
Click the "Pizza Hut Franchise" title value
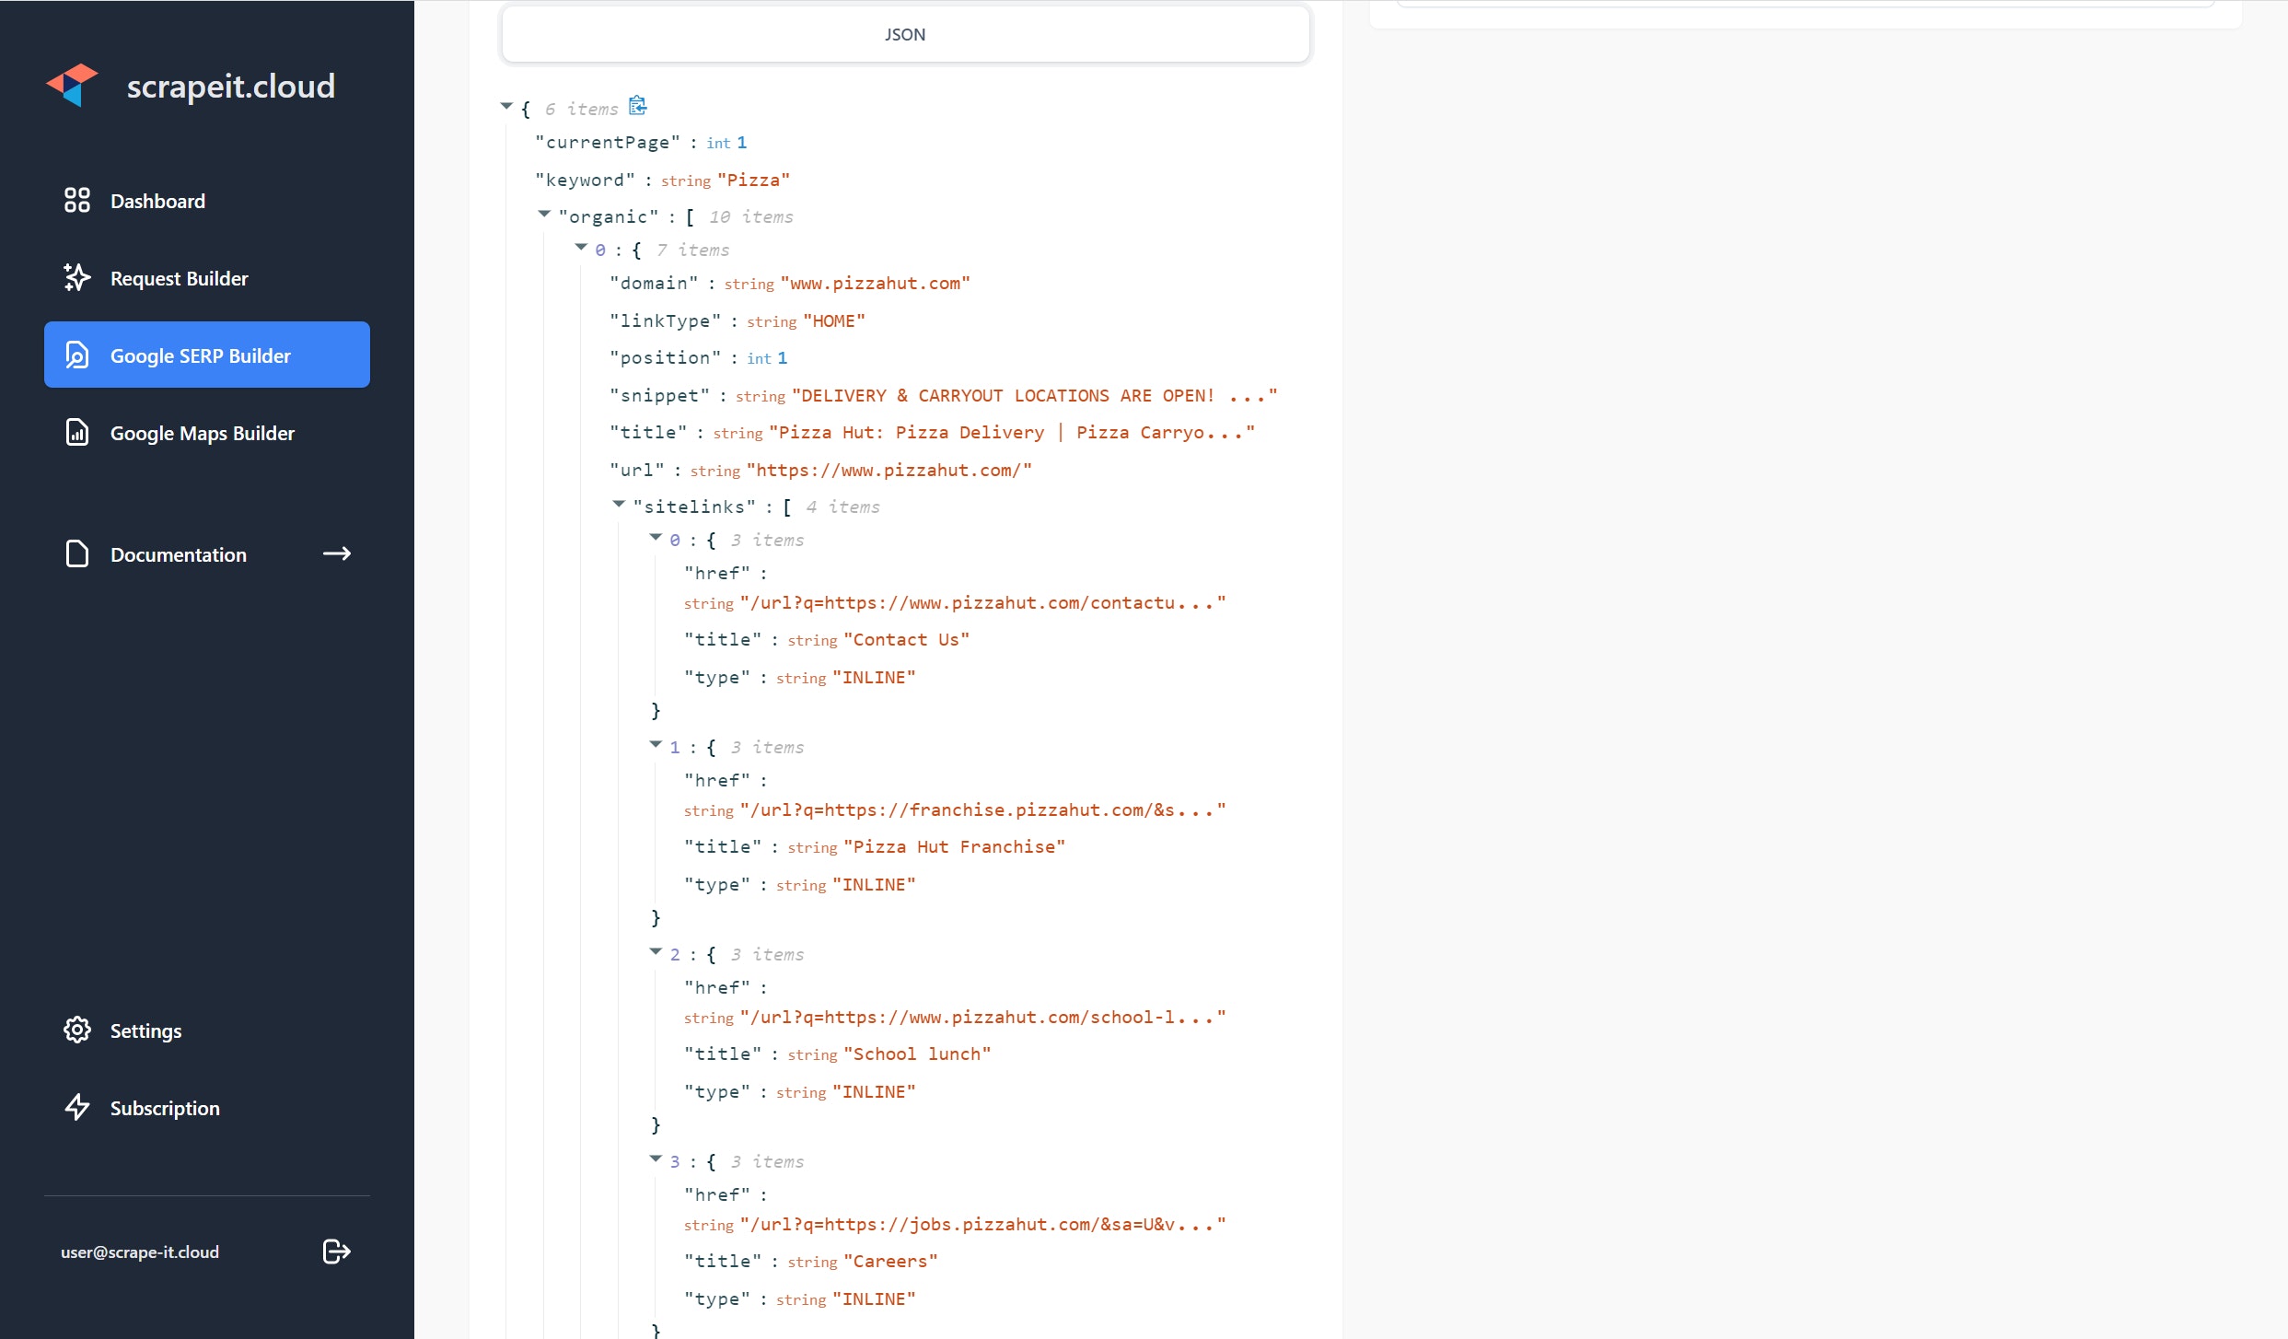pyautogui.click(x=955, y=846)
